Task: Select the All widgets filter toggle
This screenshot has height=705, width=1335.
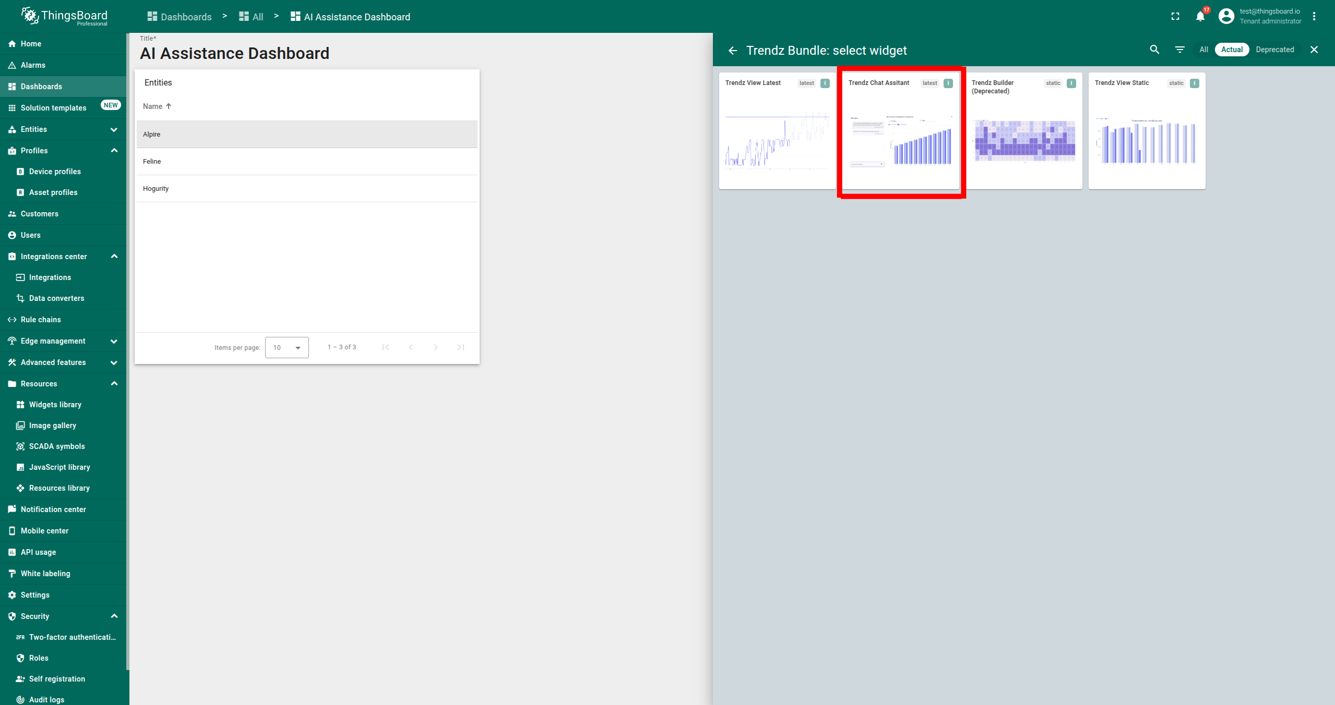Action: [x=1203, y=50]
